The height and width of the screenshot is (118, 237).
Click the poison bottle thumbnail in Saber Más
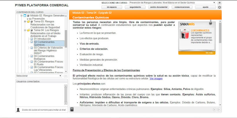185,34
